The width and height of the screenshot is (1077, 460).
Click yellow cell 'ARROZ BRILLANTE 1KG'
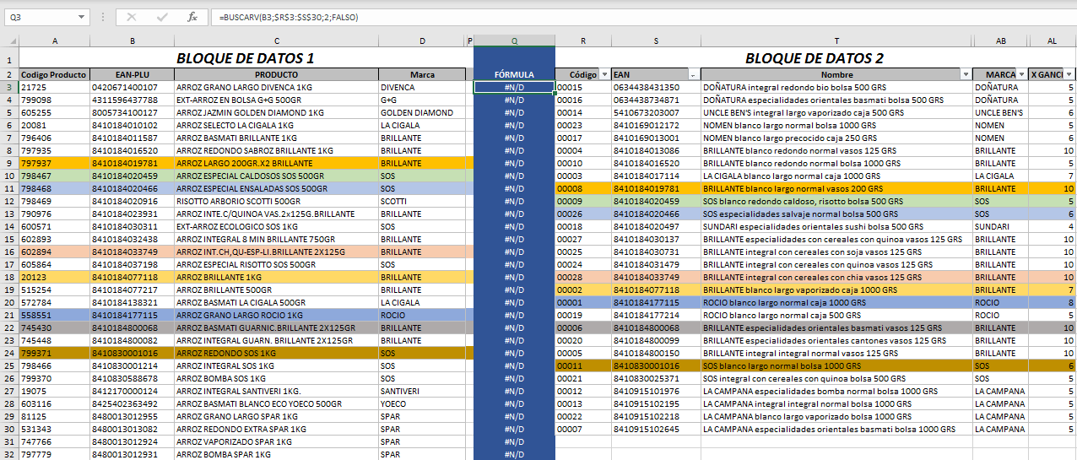click(x=276, y=277)
